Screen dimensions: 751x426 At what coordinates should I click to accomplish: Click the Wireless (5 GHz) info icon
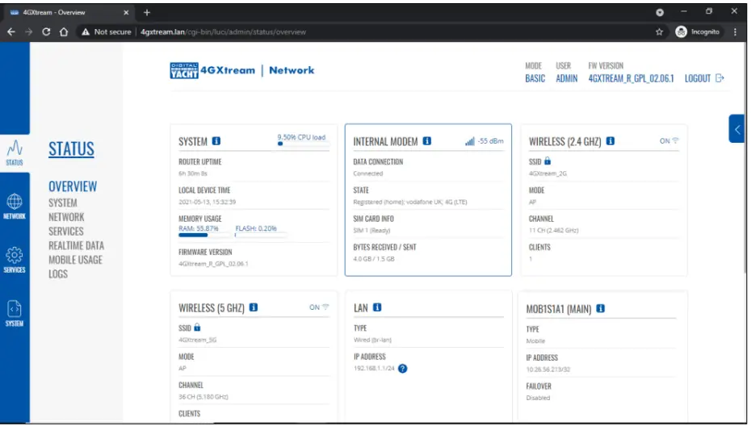click(x=254, y=307)
